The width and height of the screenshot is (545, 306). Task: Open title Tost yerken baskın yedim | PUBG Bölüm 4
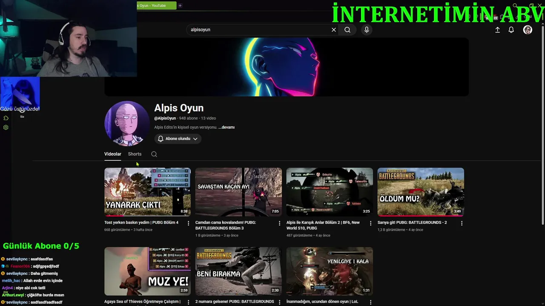(141, 222)
